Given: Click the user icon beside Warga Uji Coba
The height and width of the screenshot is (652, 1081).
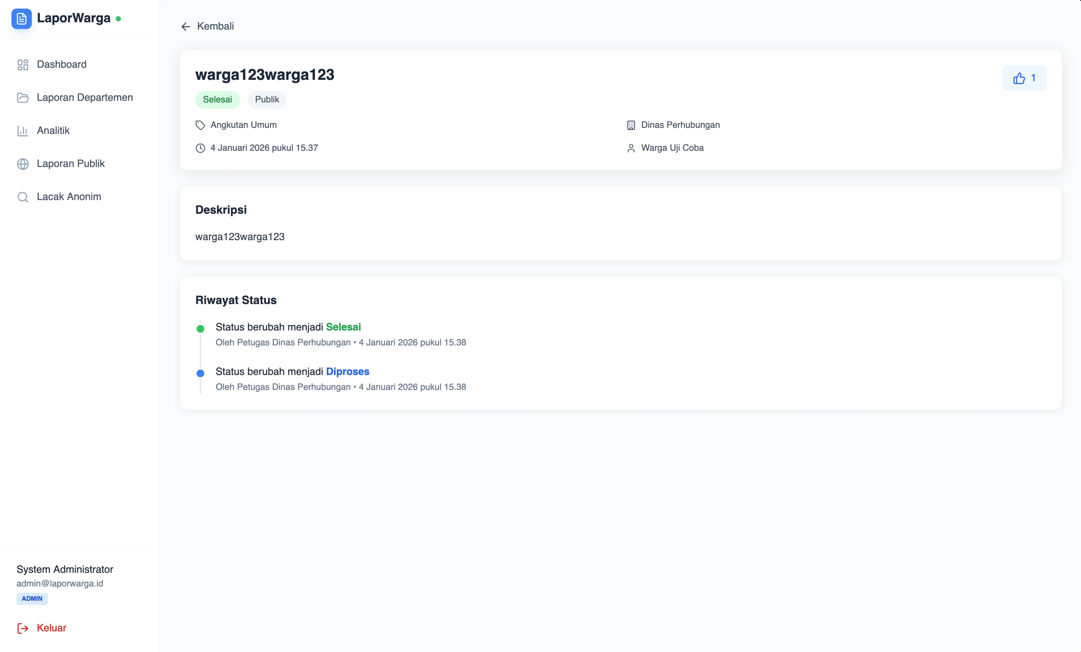Looking at the screenshot, I should [631, 148].
